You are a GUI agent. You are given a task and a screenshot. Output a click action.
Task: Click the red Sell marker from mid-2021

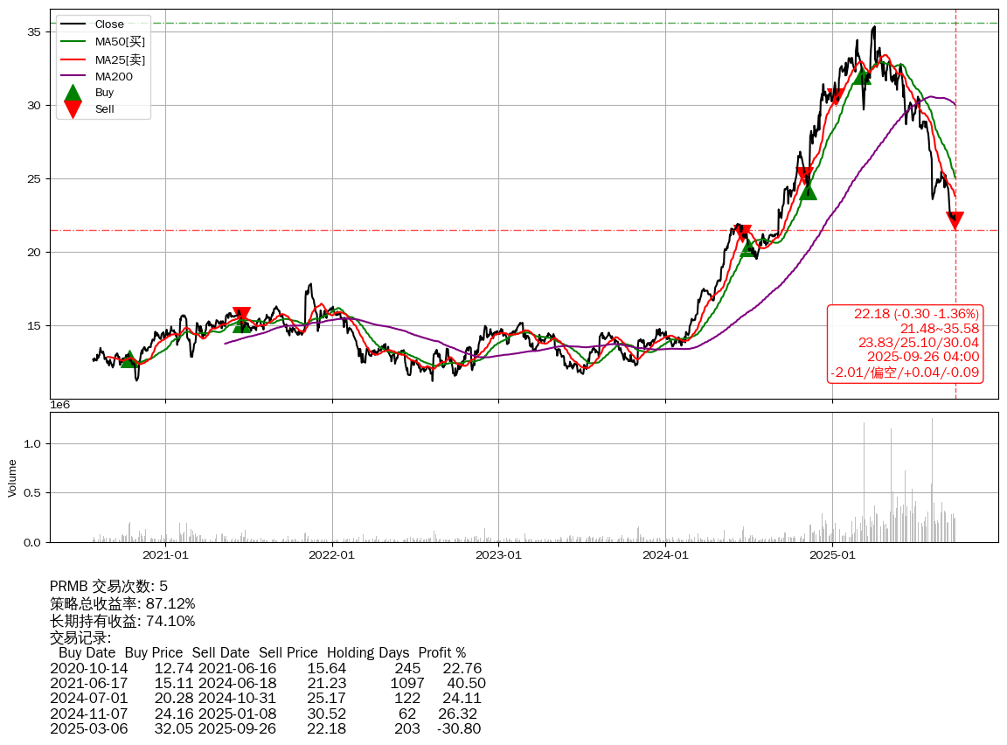(x=242, y=316)
